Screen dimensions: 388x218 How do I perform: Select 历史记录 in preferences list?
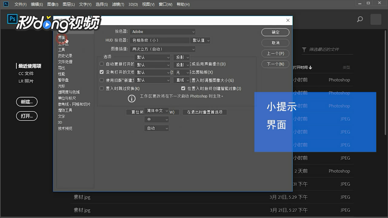65,56
